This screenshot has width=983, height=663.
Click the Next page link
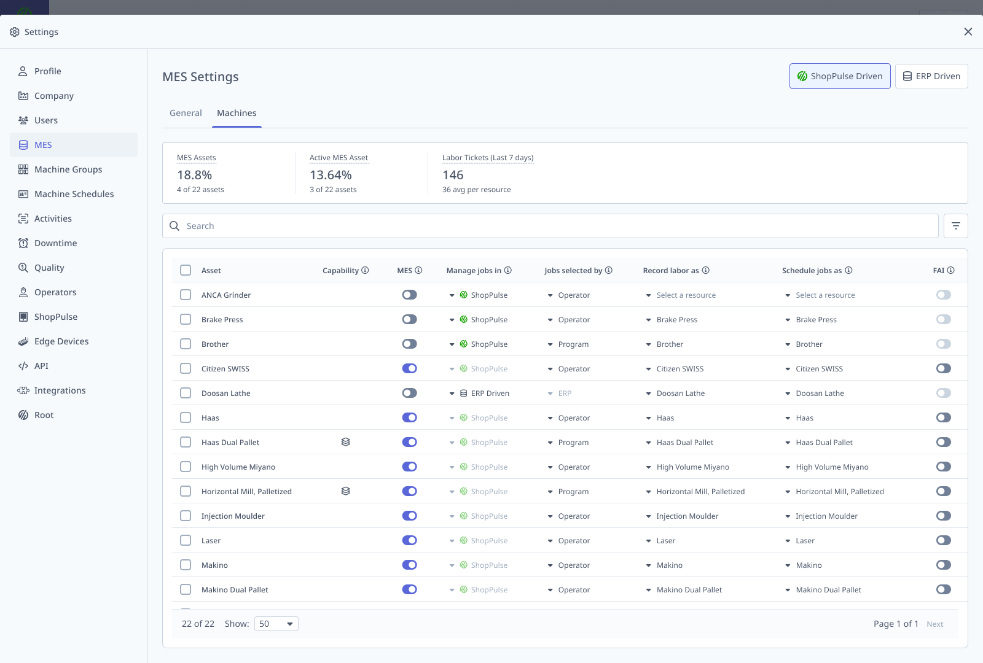934,624
